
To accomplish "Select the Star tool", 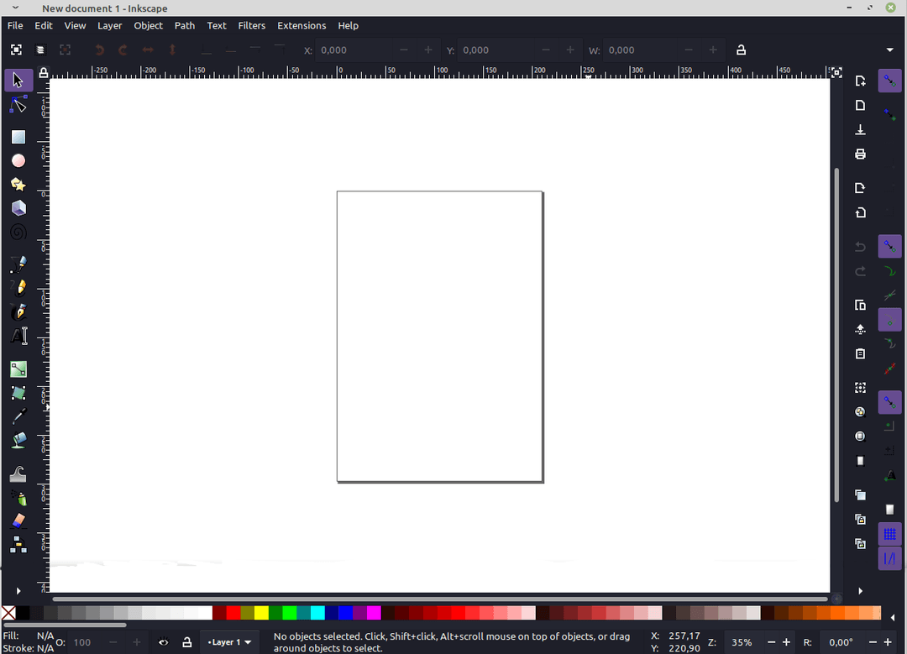I will tap(18, 184).
